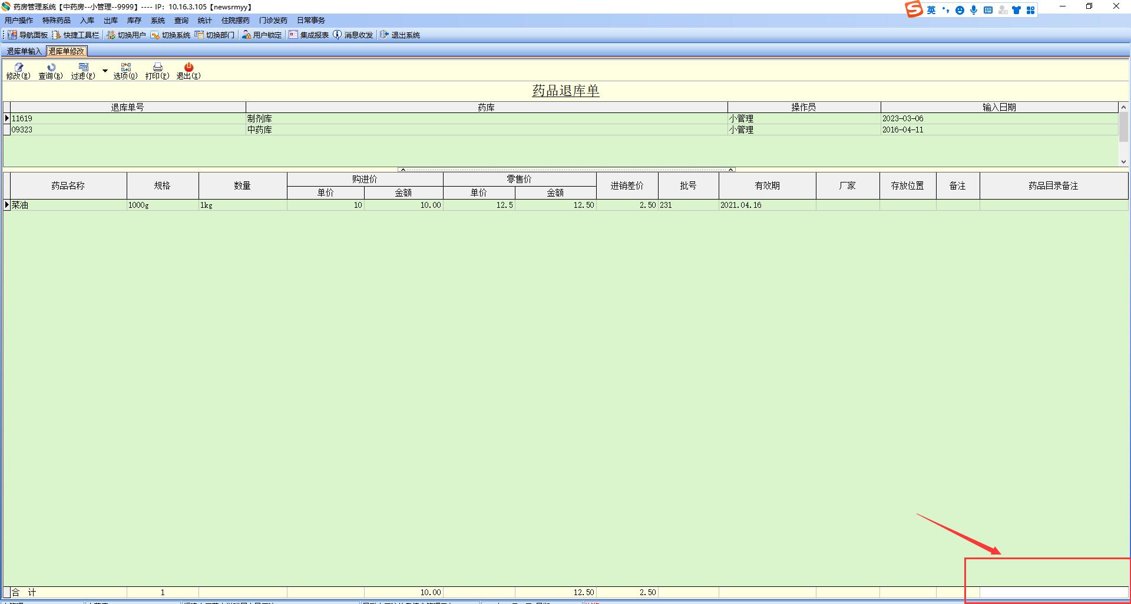Click the 修改(E) edit tool

pos(18,71)
